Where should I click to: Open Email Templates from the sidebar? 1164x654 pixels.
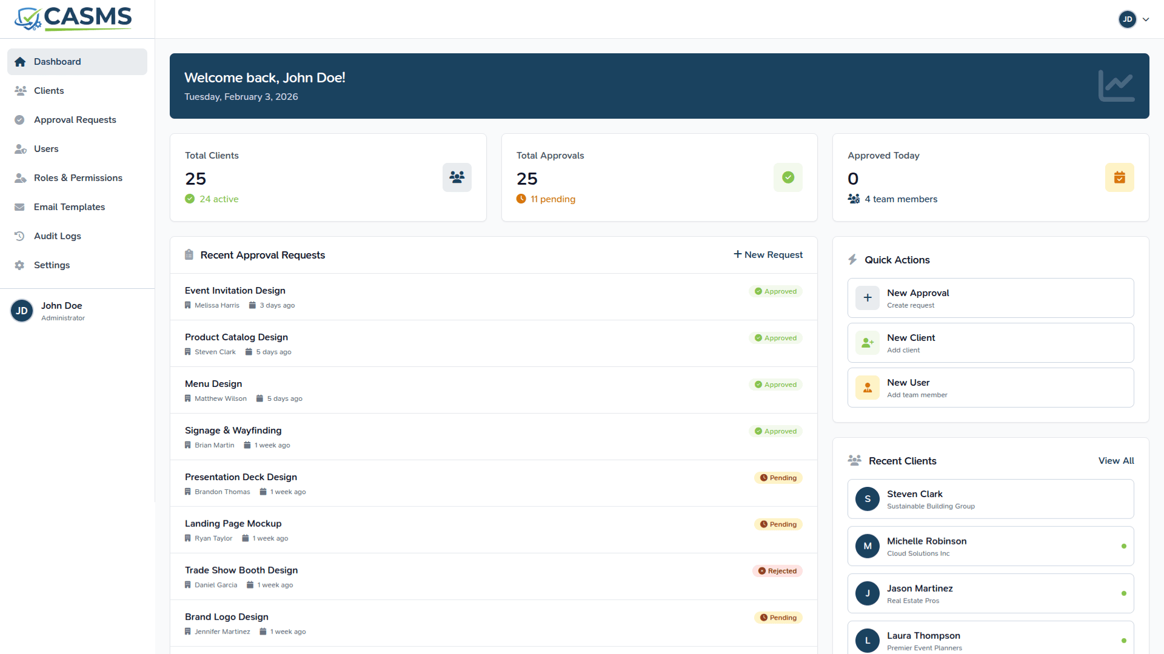(69, 207)
